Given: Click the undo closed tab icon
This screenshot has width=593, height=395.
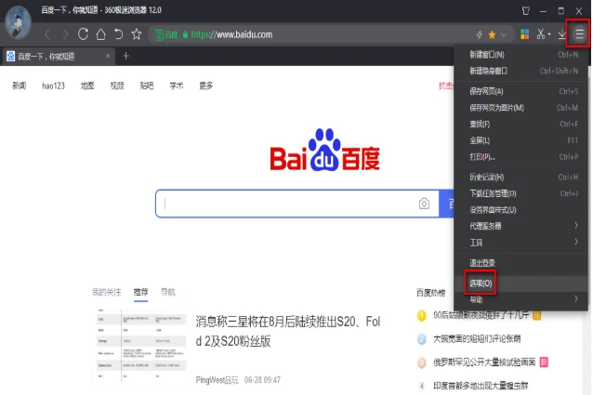Looking at the screenshot, I should (118, 34).
